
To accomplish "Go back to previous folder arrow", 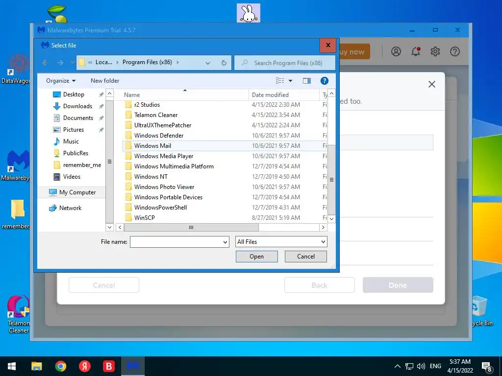I will tap(45, 63).
